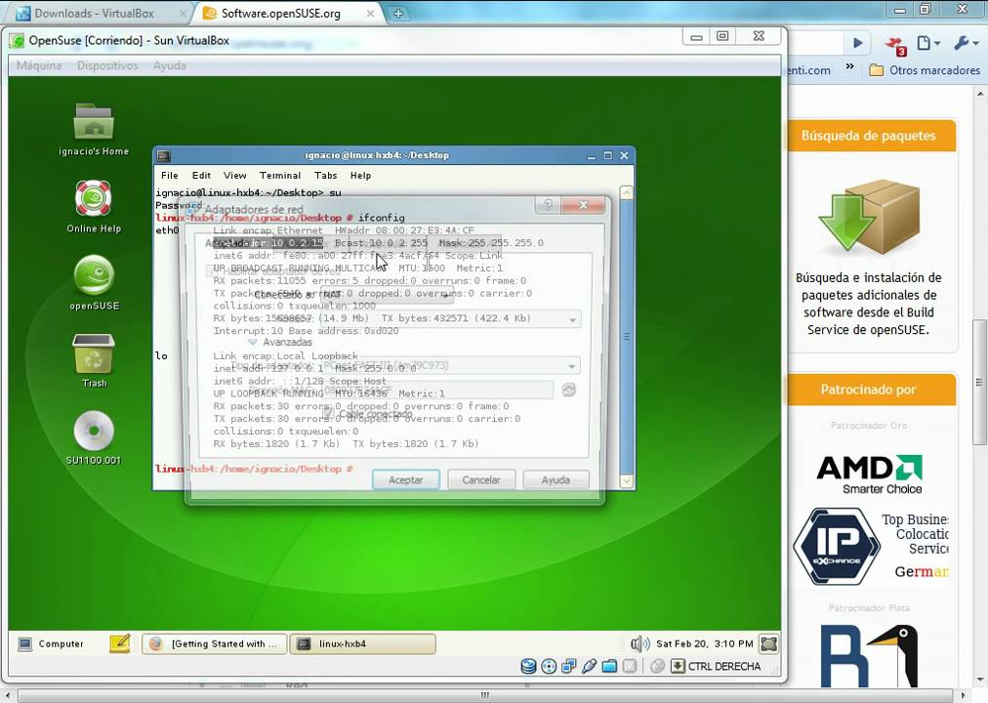This screenshot has width=988, height=703.
Task: Click the AMD Smarter Choice sponsor logo
Action: 870,474
